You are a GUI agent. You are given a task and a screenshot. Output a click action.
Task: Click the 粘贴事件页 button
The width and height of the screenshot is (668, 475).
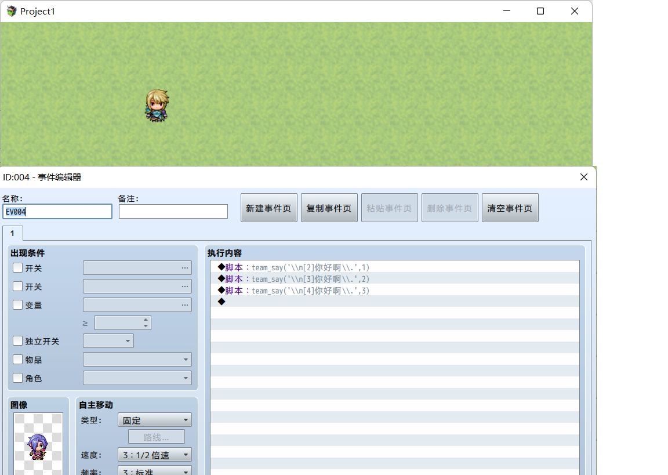click(x=390, y=208)
